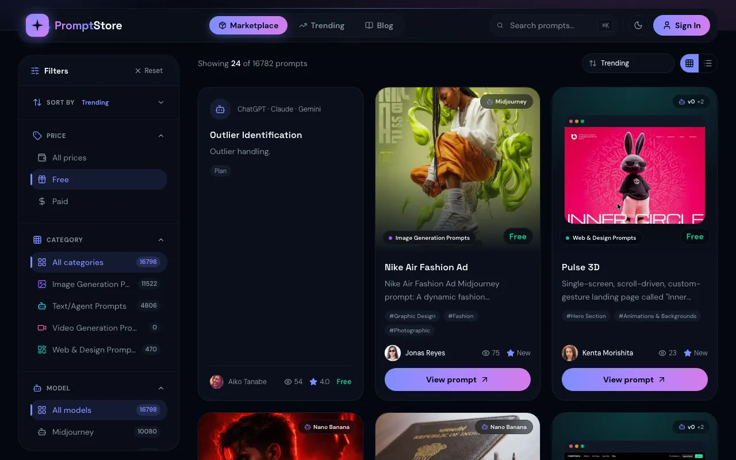
Task: Click the #Animations & Backgrounds tag
Action: pyautogui.click(x=657, y=316)
